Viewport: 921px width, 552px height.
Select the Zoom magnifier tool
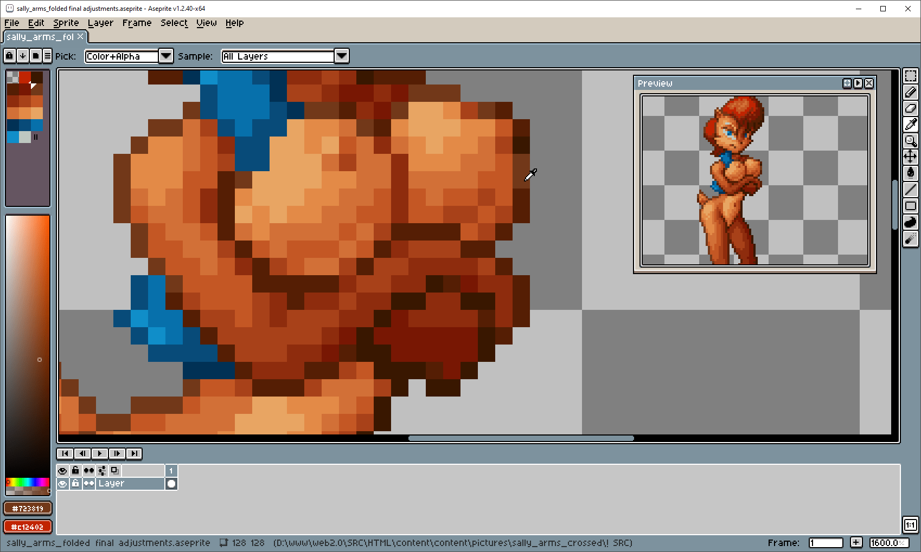[x=910, y=141]
